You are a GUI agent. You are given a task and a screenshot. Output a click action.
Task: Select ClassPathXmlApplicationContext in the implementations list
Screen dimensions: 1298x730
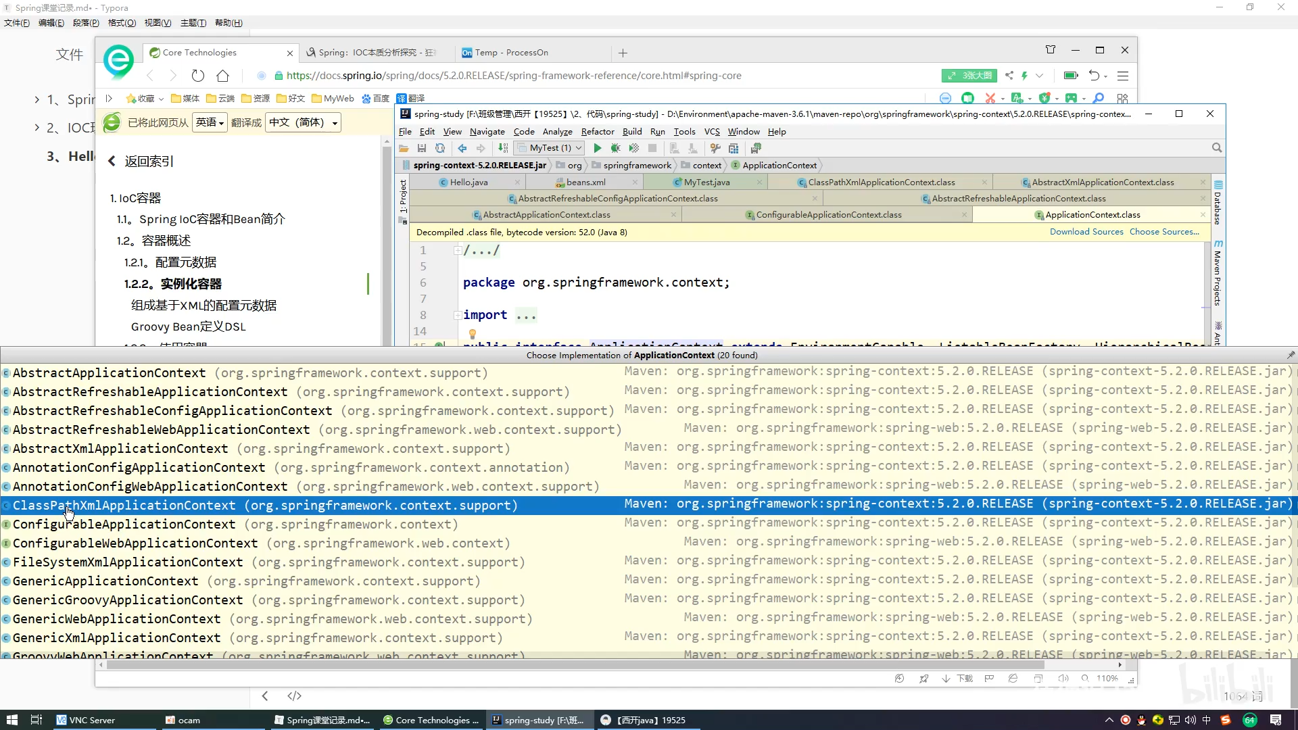point(649,505)
